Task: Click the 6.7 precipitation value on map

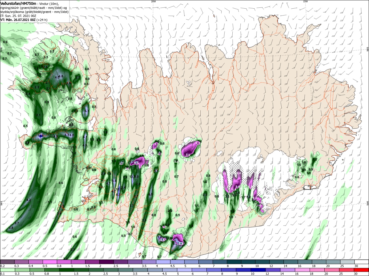Action: pos(87,111)
